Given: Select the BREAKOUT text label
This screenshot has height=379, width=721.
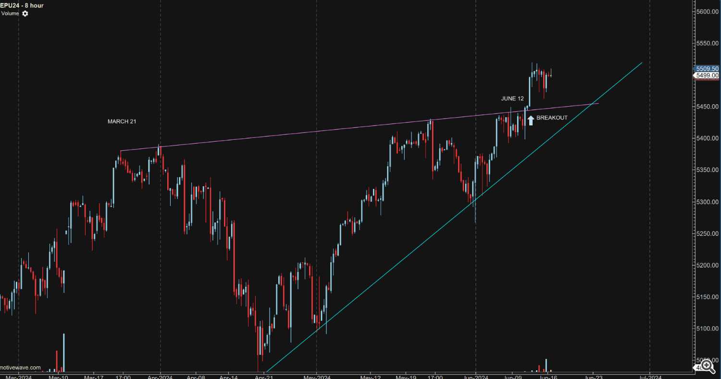Looking at the screenshot, I should pos(552,118).
